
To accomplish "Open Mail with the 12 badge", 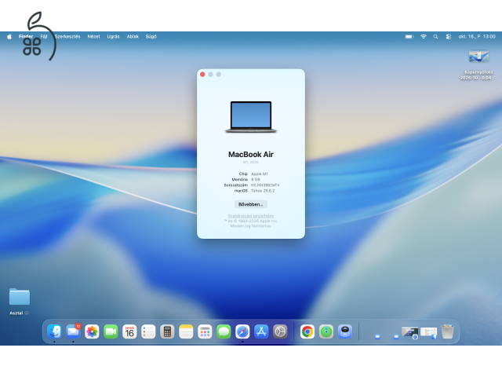I will click(x=73, y=331).
